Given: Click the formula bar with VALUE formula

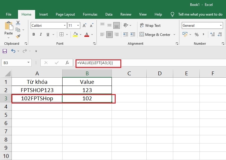Looking at the screenshot, I should point(150,63).
